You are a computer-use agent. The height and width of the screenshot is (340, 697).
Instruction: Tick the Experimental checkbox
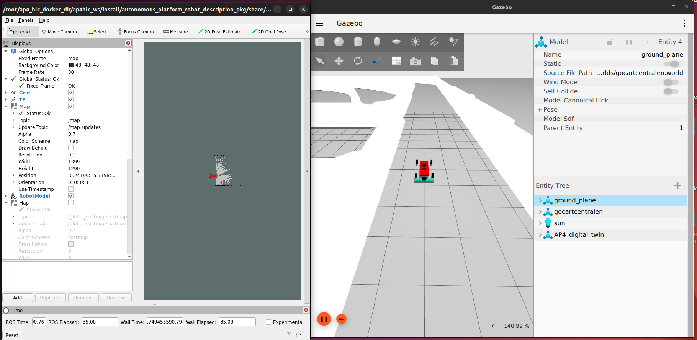[268, 322]
